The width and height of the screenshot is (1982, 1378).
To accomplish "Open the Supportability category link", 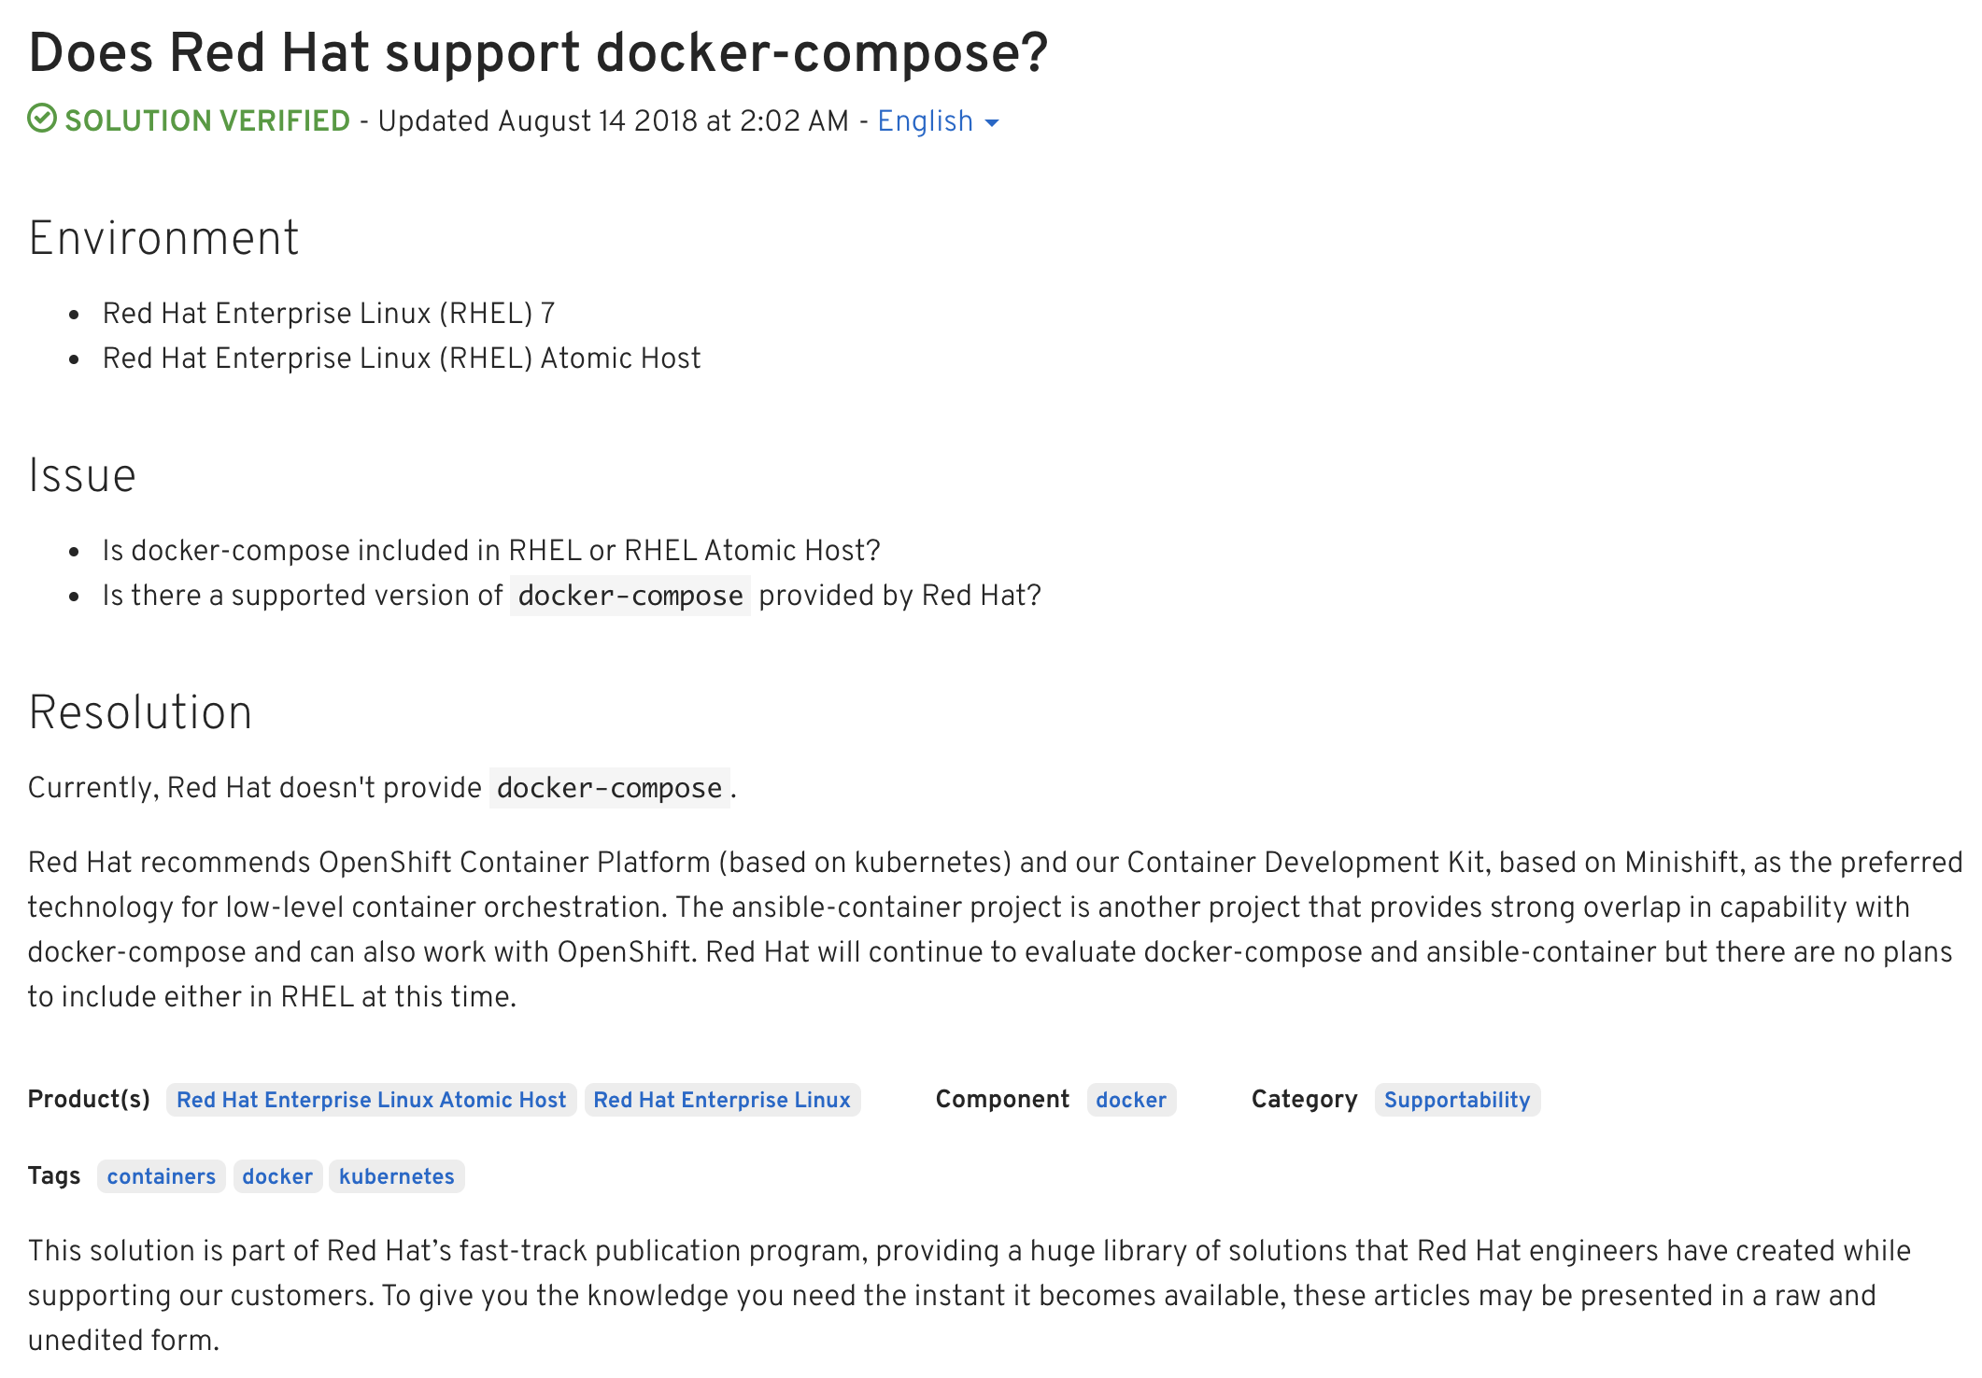I will click(x=1456, y=1100).
